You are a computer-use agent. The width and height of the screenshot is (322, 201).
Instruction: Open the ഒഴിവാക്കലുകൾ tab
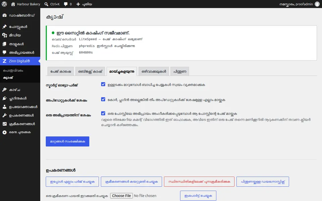154,71
